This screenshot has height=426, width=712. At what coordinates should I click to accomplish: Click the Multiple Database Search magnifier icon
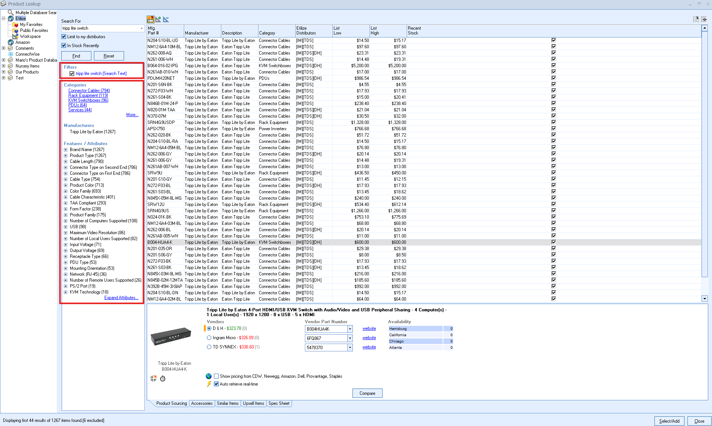click(10, 13)
